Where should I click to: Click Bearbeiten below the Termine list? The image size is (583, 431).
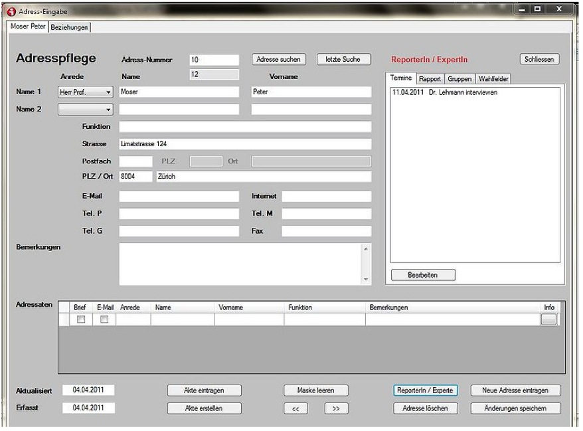(x=422, y=274)
